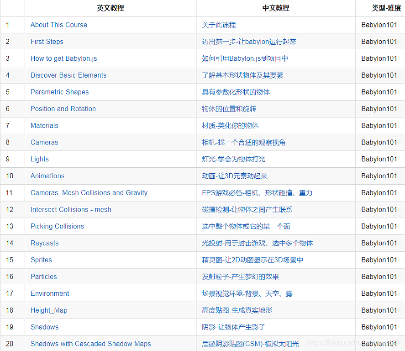The height and width of the screenshot is (351, 405).
Task: Open the Picking Collisions link
Action: pos(58,226)
